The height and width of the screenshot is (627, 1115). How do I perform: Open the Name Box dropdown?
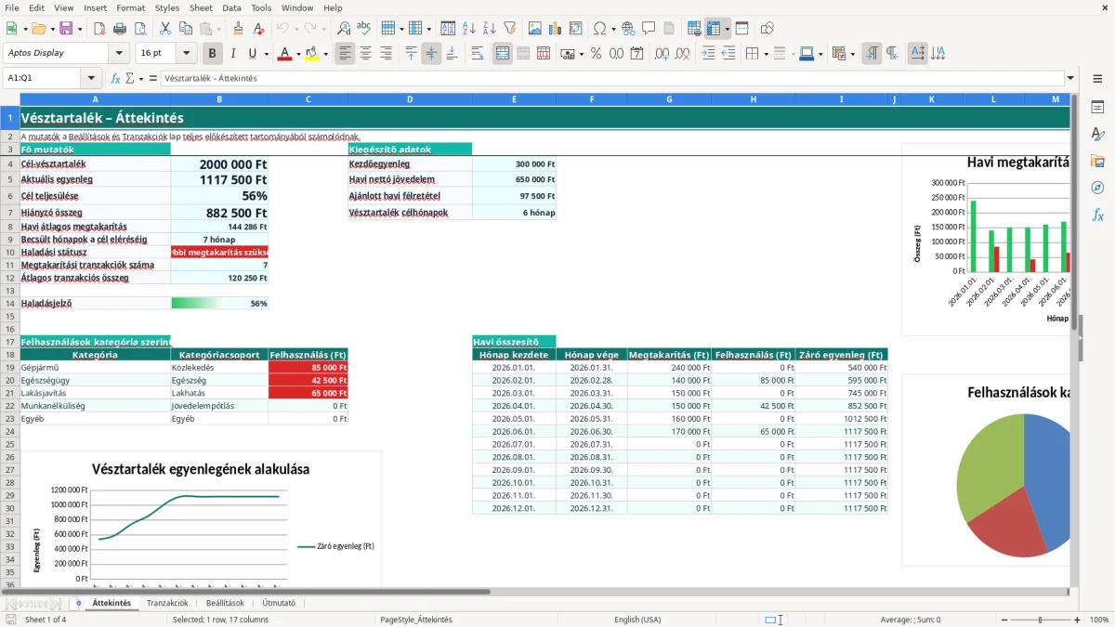(92, 78)
